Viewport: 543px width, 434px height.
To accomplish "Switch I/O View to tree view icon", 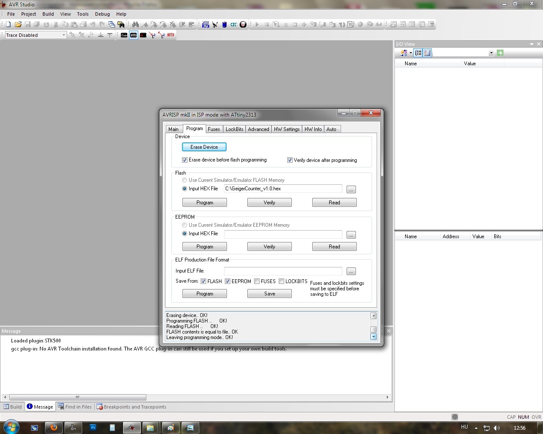I will [418, 53].
